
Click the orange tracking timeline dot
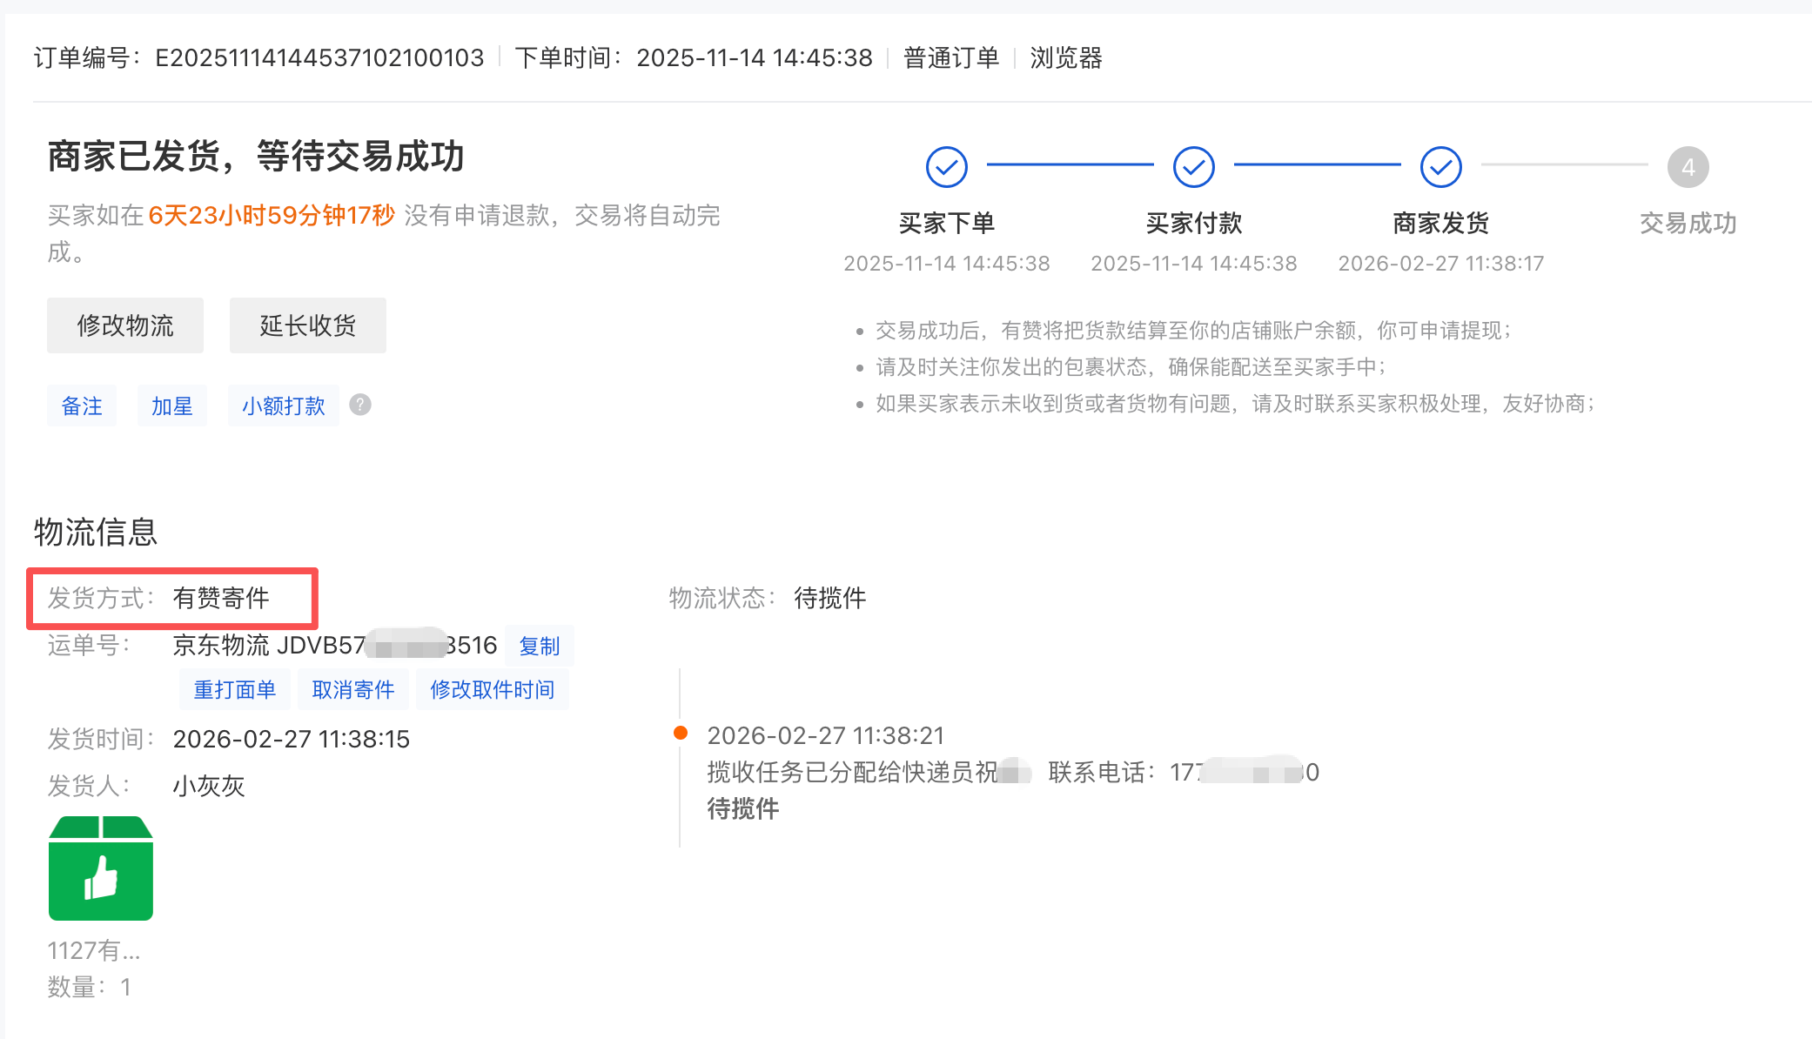coord(681,733)
